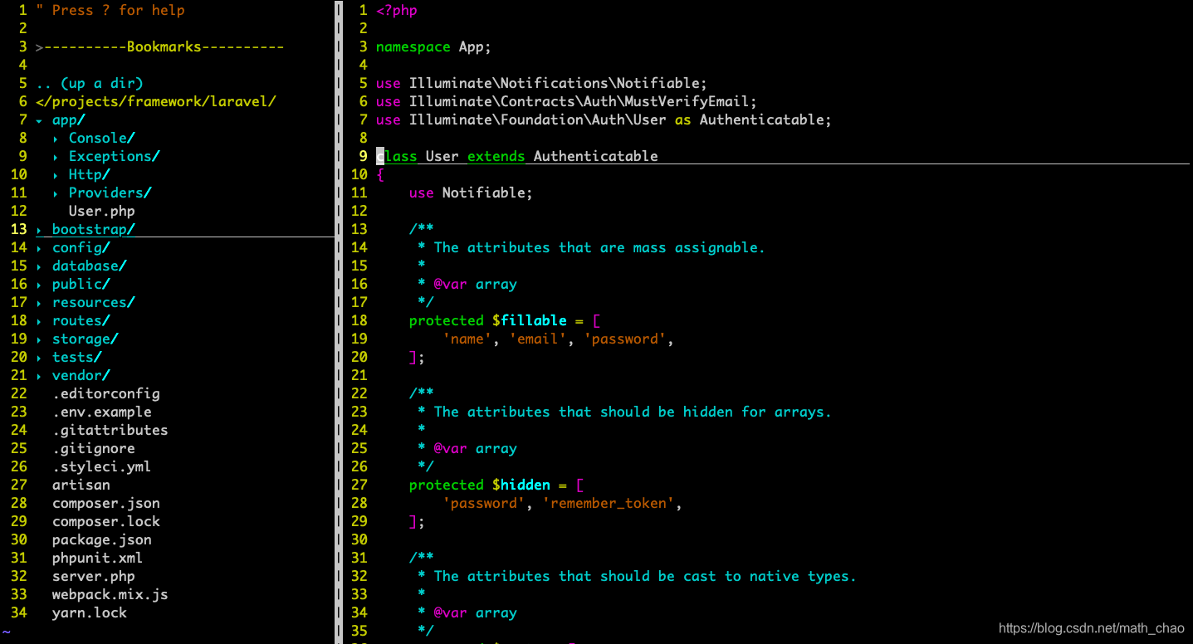Open the yarn.lock file
The height and width of the screenshot is (644, 1193).
[x=90, y=613]
